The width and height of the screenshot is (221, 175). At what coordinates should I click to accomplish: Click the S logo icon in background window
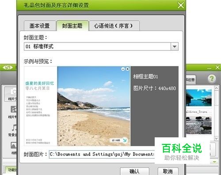[8, 67]
